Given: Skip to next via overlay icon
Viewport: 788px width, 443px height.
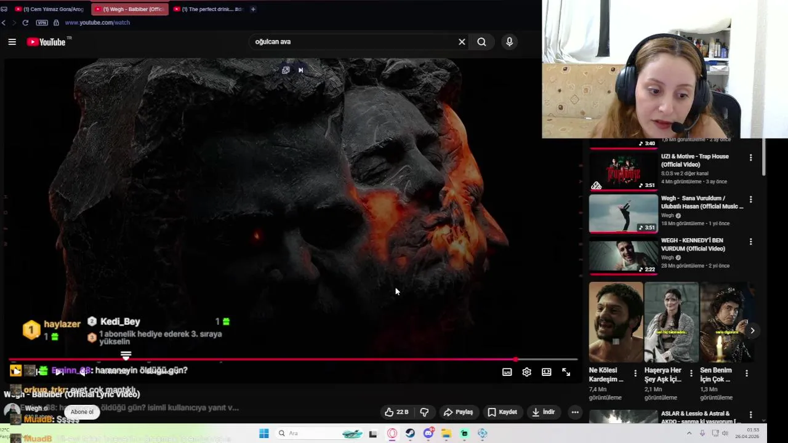Looking at the screenshot, I should pyautogui.click(x=300, y=70).
